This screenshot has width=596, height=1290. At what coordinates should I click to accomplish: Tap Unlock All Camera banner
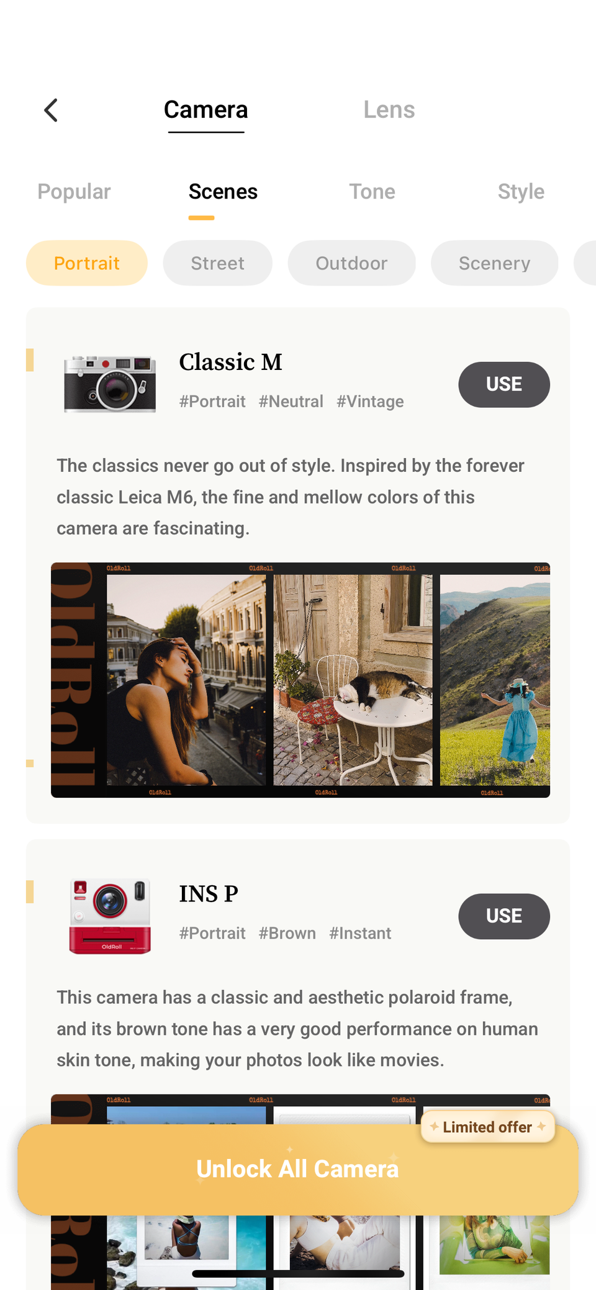pos(298,1170)
